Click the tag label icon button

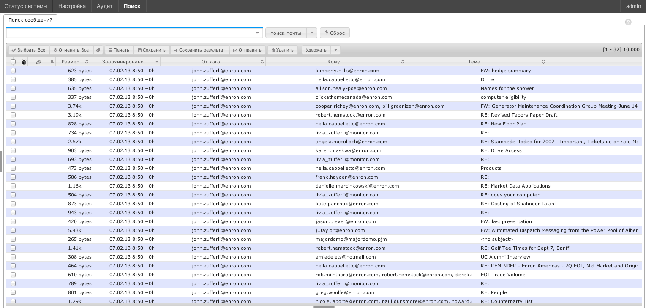[98, 50]
